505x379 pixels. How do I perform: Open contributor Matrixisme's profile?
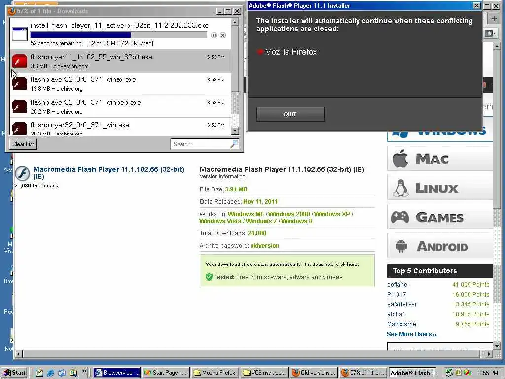point(401,324)
